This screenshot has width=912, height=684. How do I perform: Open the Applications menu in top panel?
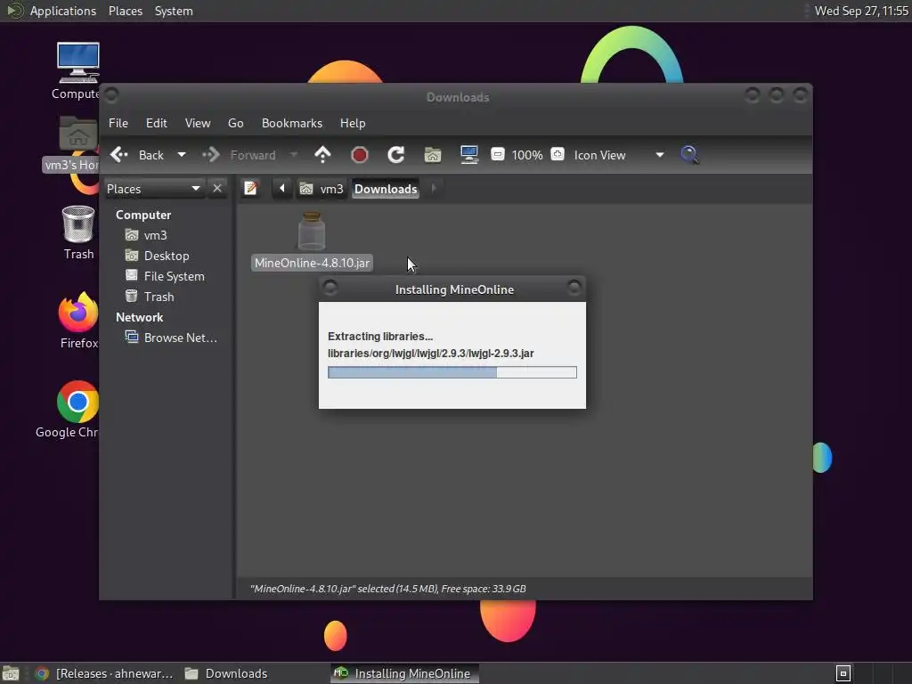click(63, 11)
